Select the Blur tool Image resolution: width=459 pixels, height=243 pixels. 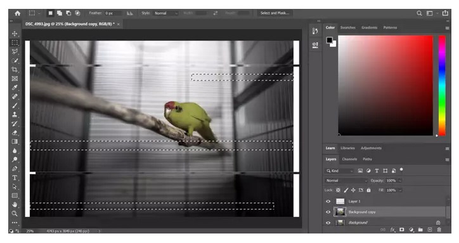[15, 150]
